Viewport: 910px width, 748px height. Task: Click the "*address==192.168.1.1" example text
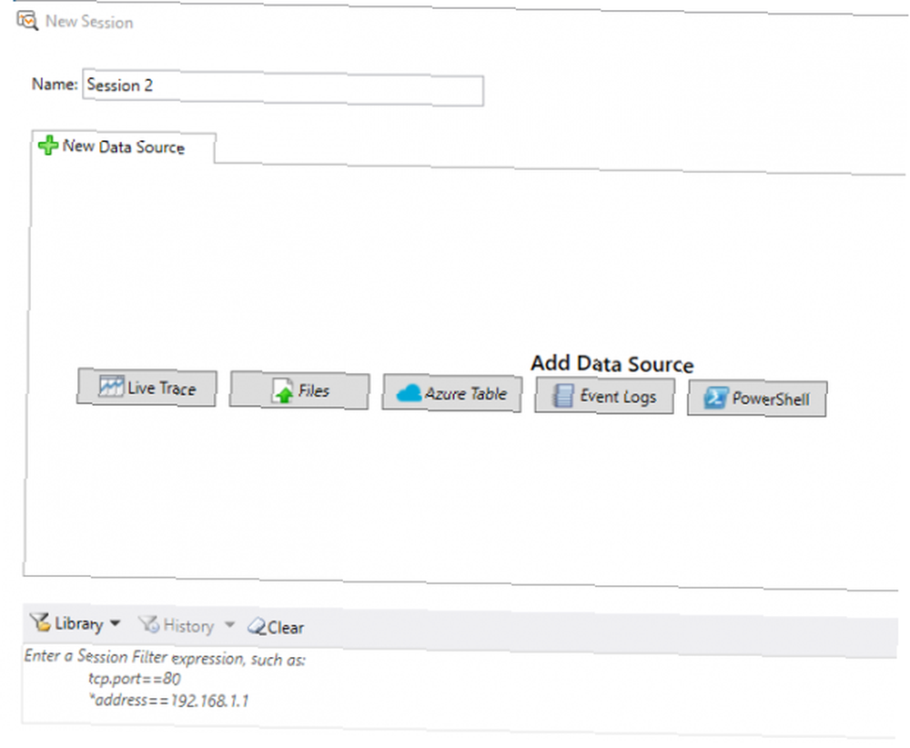point(168,701)
